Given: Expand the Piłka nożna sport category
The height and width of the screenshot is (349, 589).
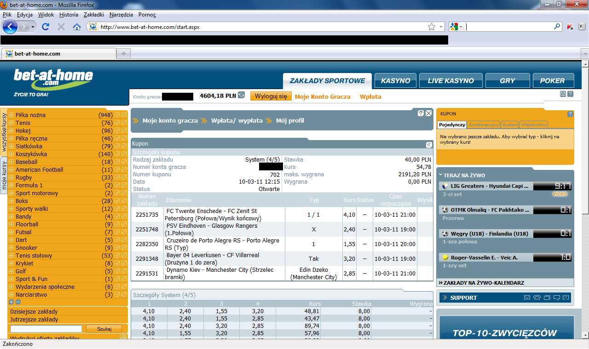Looking at the screenshot, I should point(11,115).
